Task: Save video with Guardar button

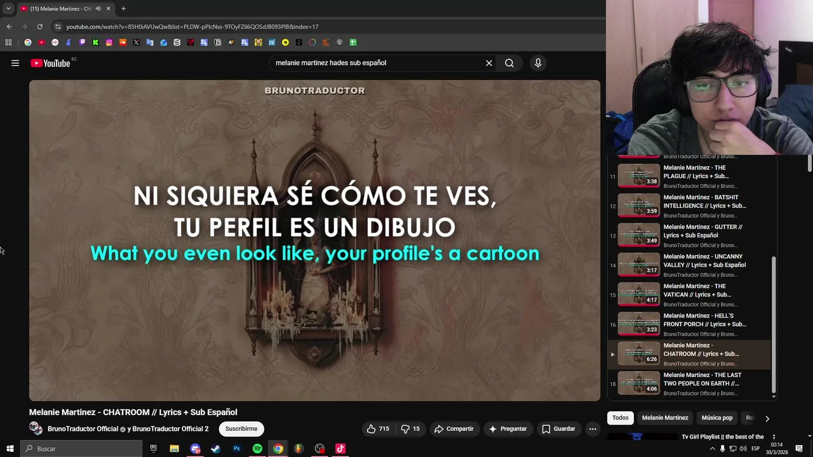Action: pos(558,429)
